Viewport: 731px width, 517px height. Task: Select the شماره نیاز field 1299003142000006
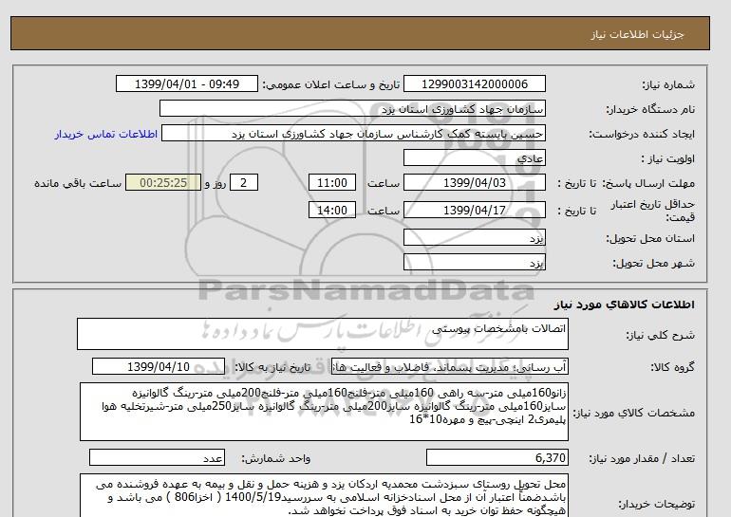[474, 84]
